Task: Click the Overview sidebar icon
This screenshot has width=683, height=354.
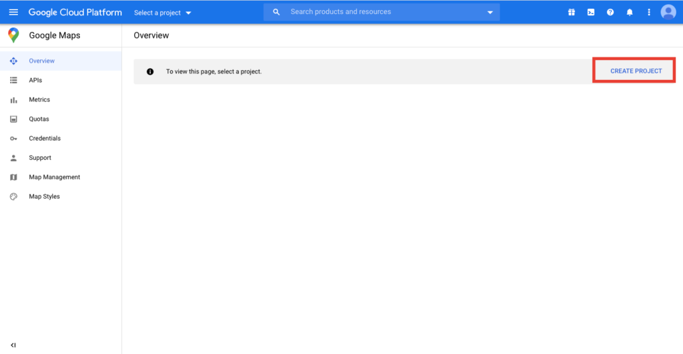Action: pos(13,61)
